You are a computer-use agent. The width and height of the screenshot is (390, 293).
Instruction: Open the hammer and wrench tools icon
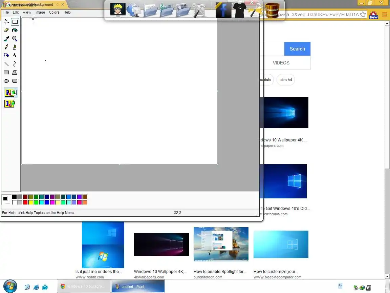199,11
